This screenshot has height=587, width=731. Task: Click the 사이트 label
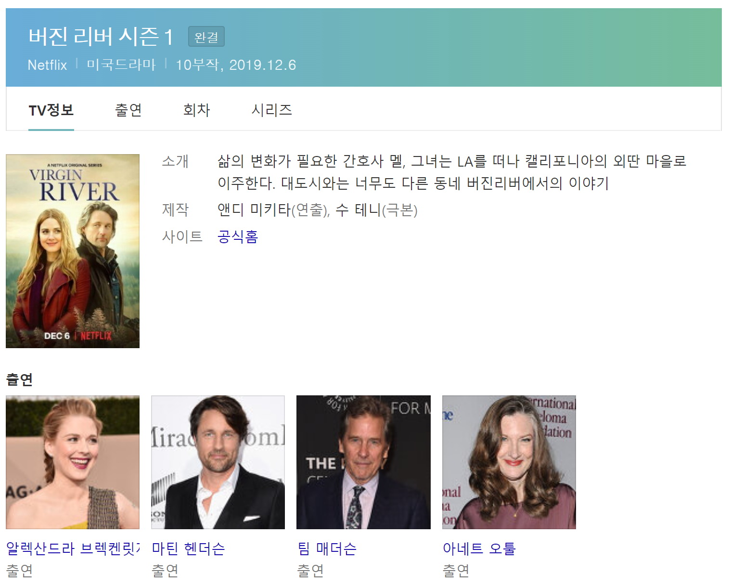(x=182, y=236)
